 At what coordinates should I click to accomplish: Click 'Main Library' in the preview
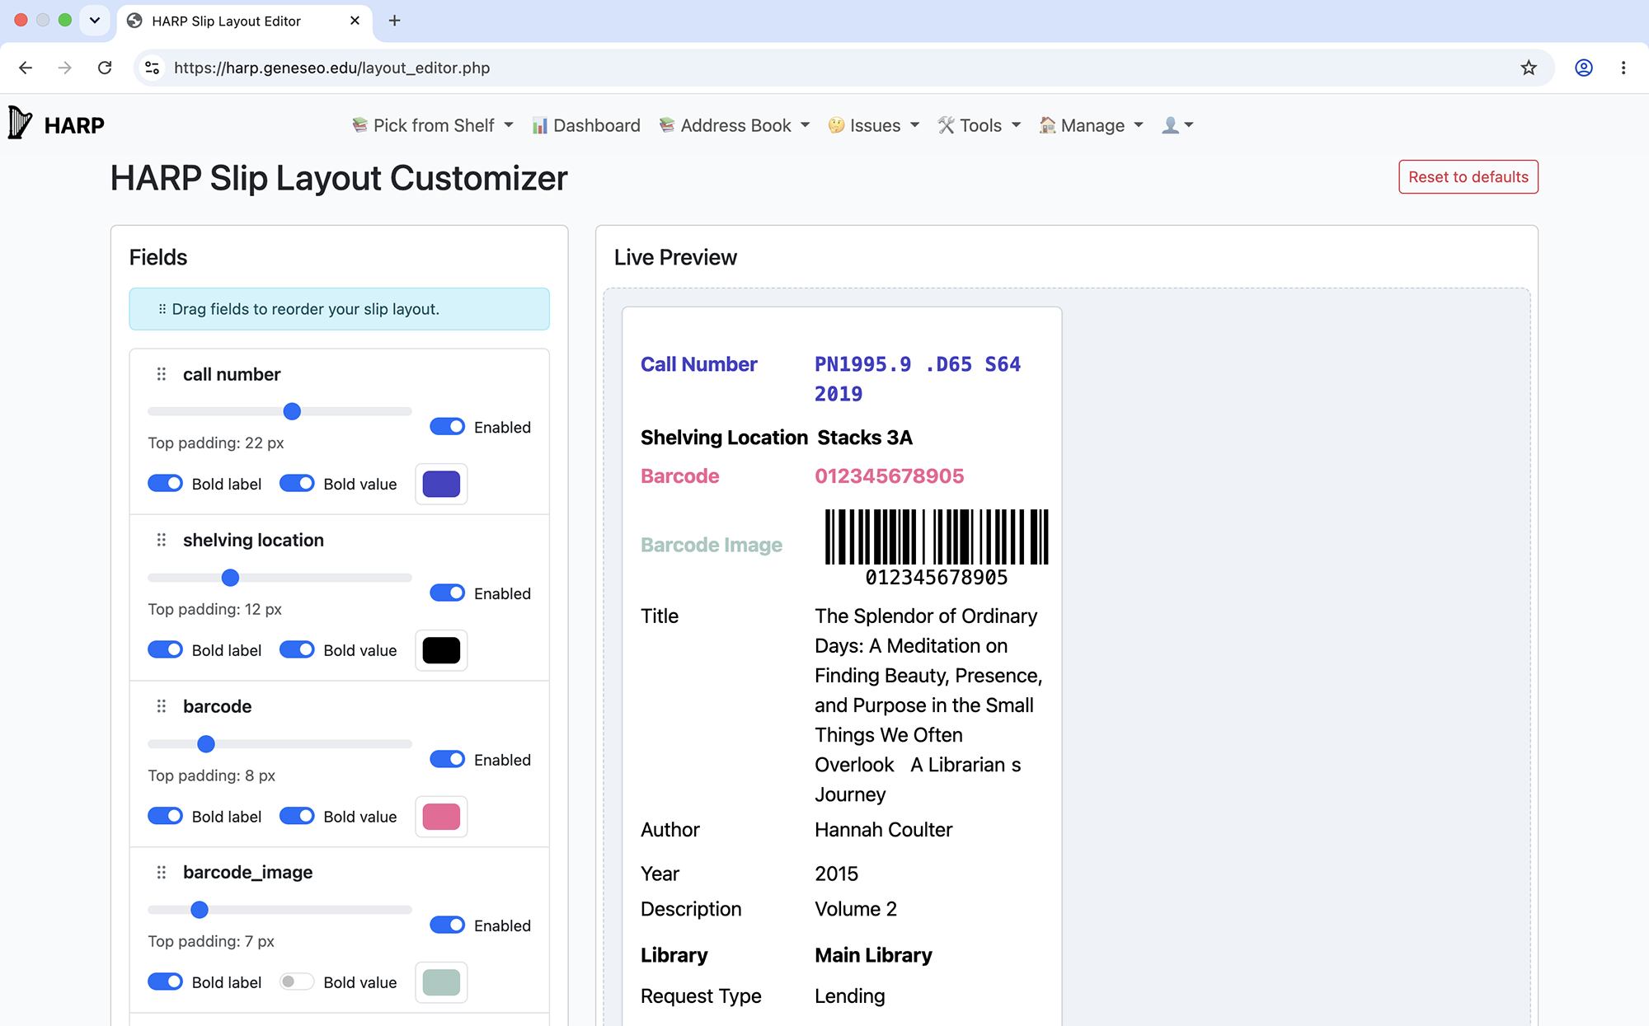click(873, 955)
